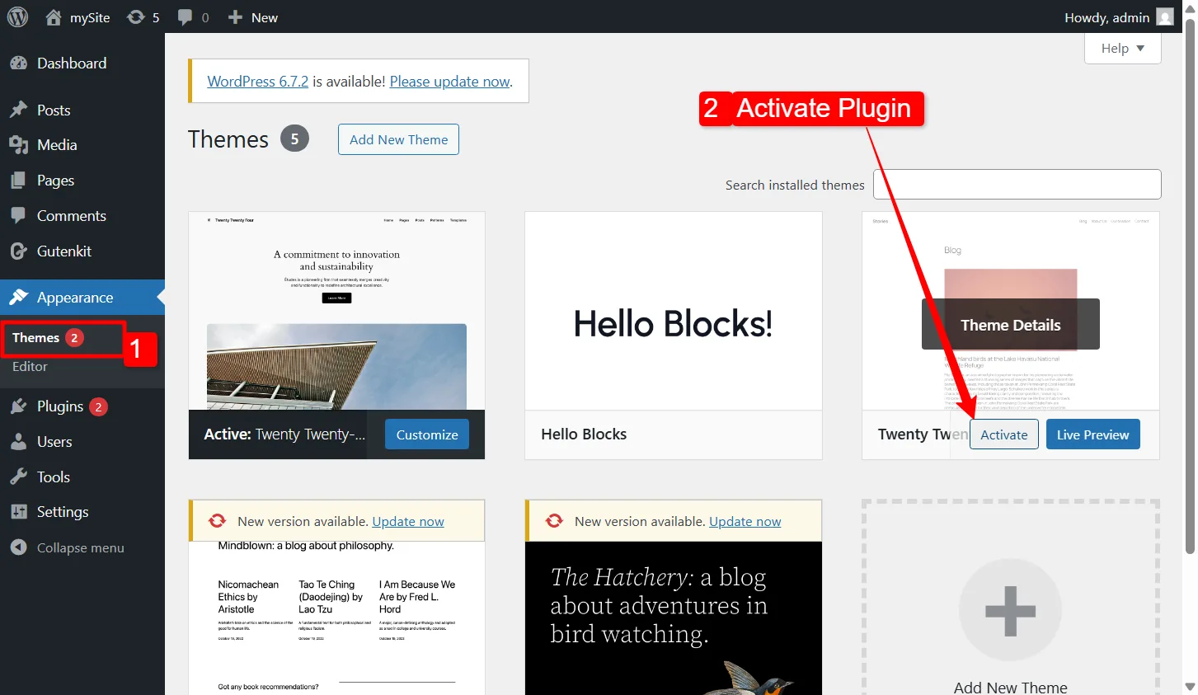Screen dimensions: 1198x695
Task: Open the Plugins menu
Action: [x=60, y=406]
